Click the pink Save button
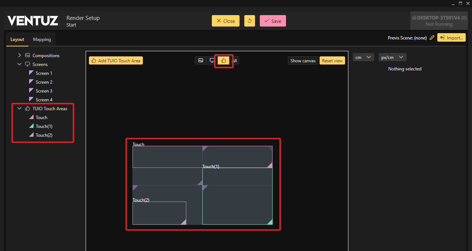Screen dimensions: 472x251 (273, 21)
